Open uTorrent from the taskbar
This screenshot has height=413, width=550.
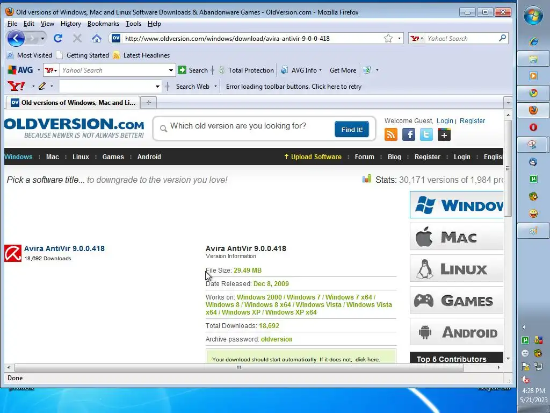(533, 179)
